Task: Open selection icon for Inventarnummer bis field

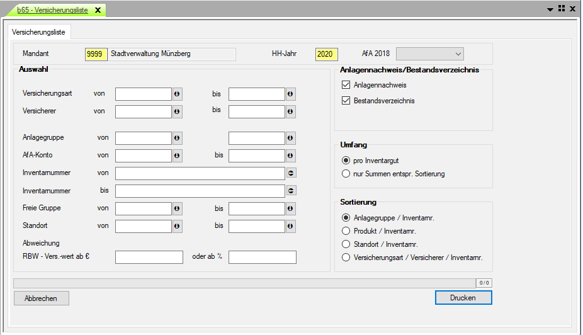Action: click(x=291, y=191)
